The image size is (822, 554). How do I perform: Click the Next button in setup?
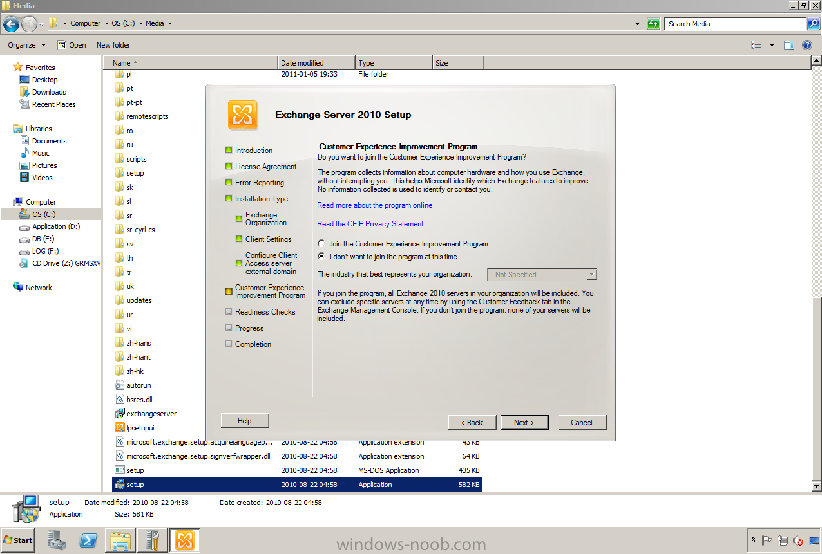pos(524,423)
